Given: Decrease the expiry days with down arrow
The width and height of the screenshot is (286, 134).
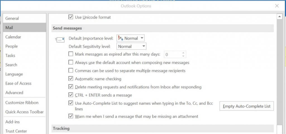Looking at the screenshot, I should (183, 56).
